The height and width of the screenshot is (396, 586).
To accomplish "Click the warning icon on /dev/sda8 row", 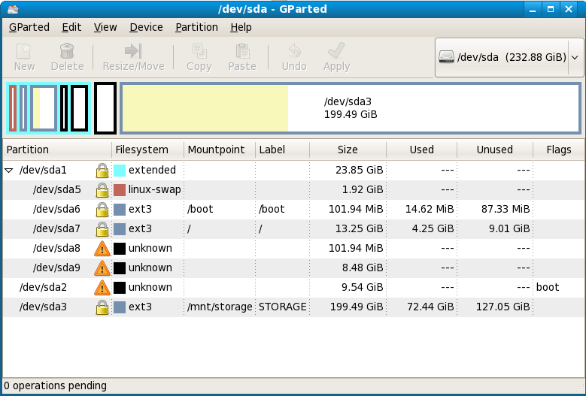I will (102, 249).
